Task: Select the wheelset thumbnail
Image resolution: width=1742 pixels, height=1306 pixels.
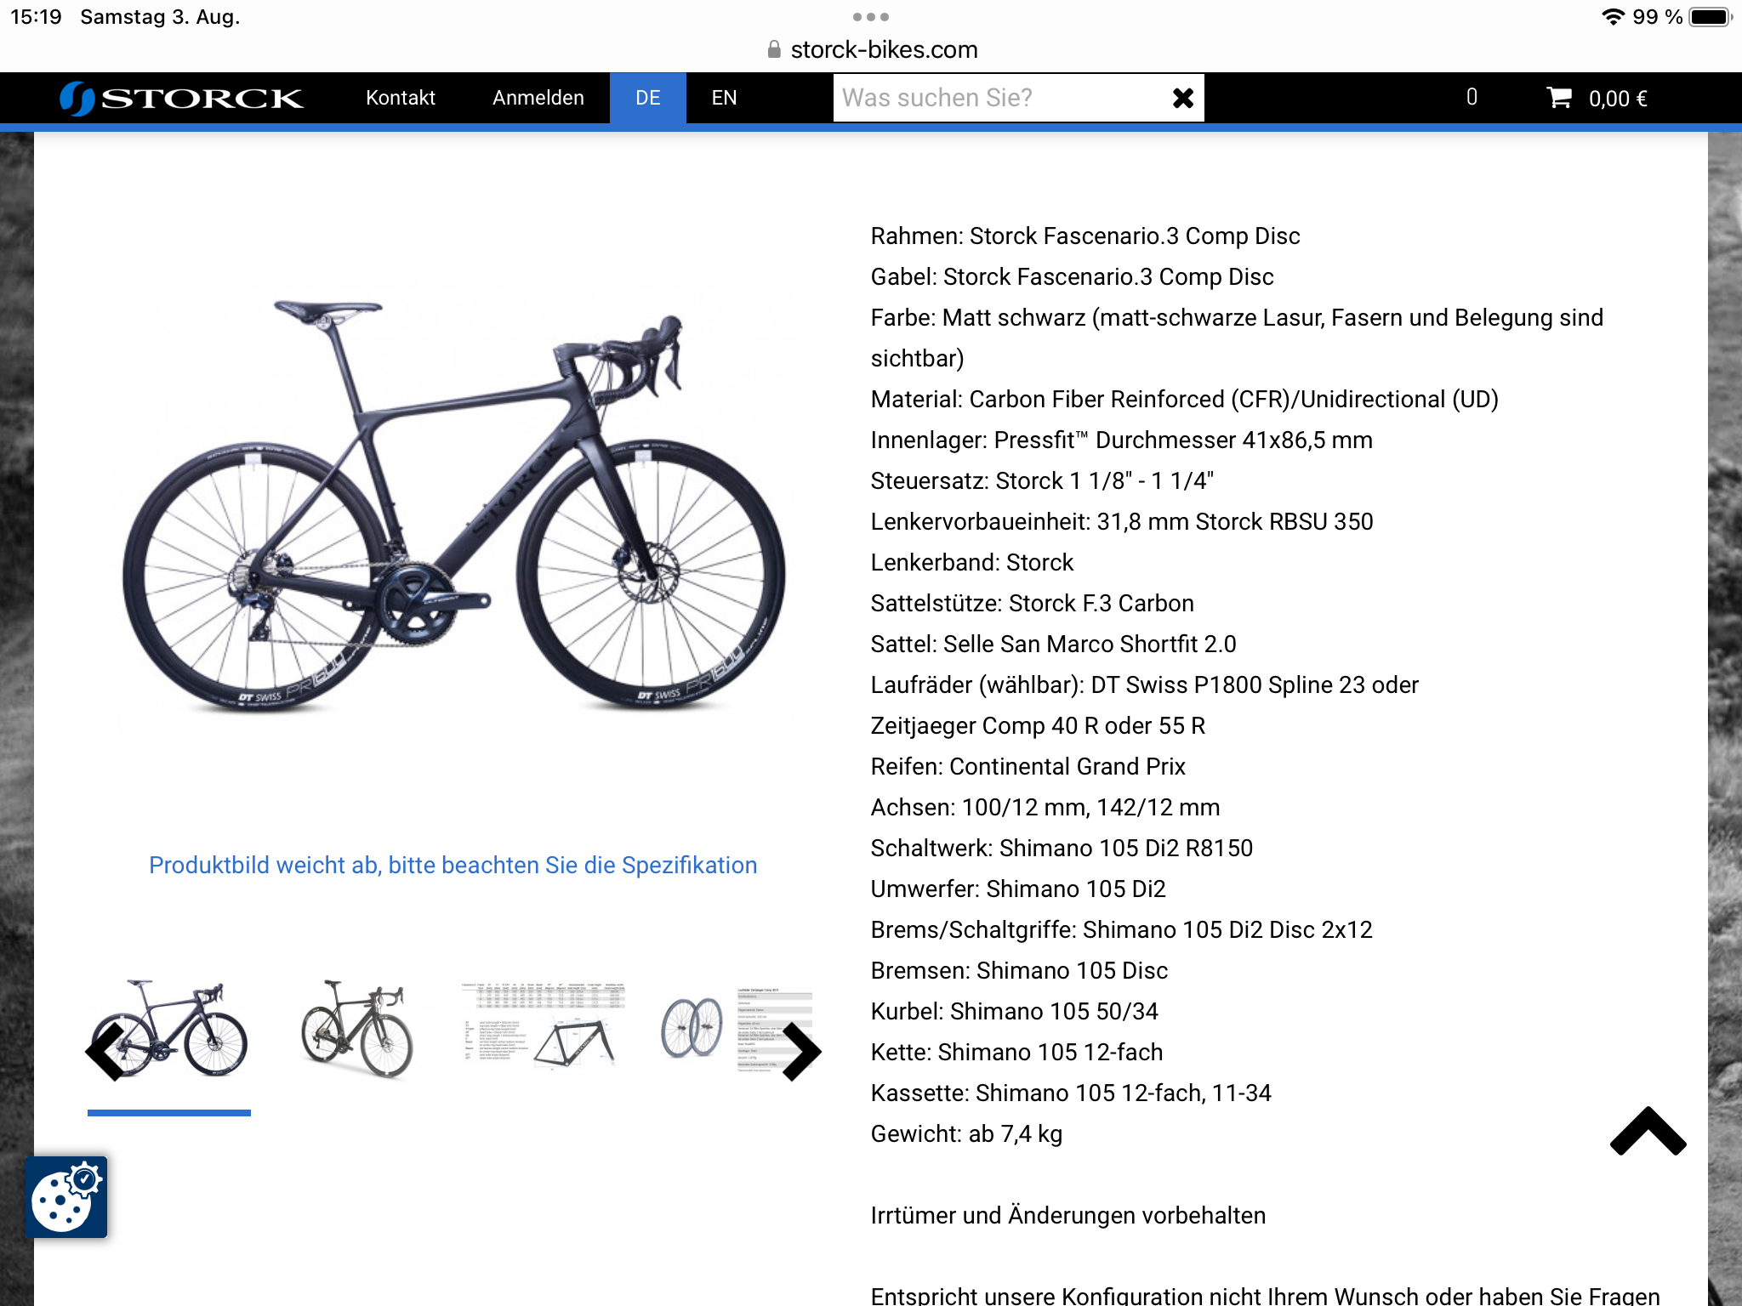Action: pyautogui.click(x=737, y=1030)
